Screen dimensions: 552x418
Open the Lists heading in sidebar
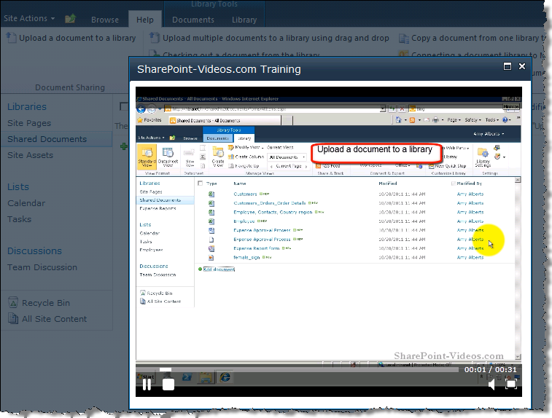18,186
